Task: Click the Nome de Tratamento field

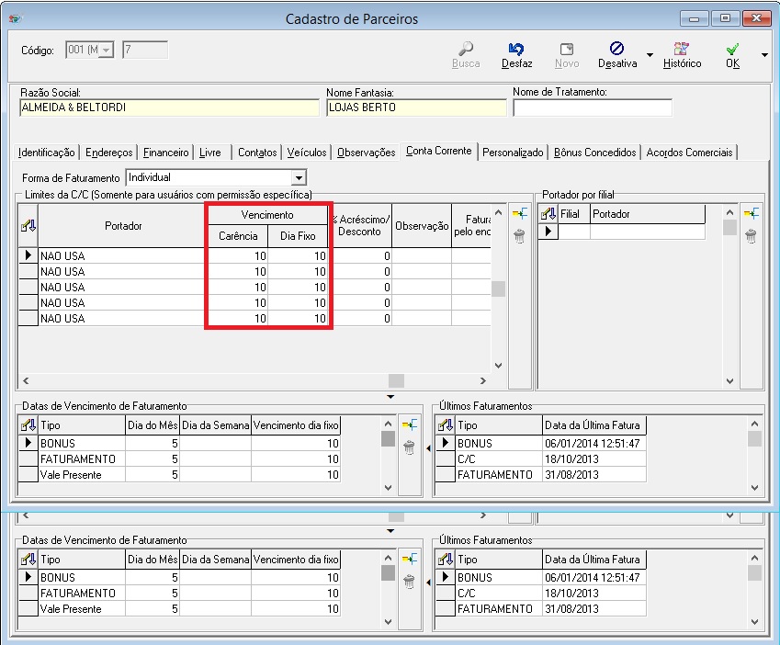Action: click(x=592, y=107)
